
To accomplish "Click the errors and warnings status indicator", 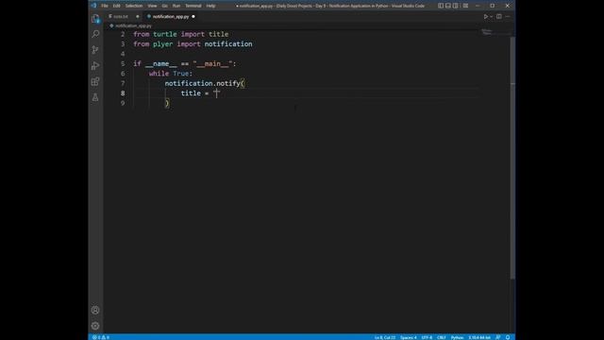I will pyautogui.click(x=101, y=337).
